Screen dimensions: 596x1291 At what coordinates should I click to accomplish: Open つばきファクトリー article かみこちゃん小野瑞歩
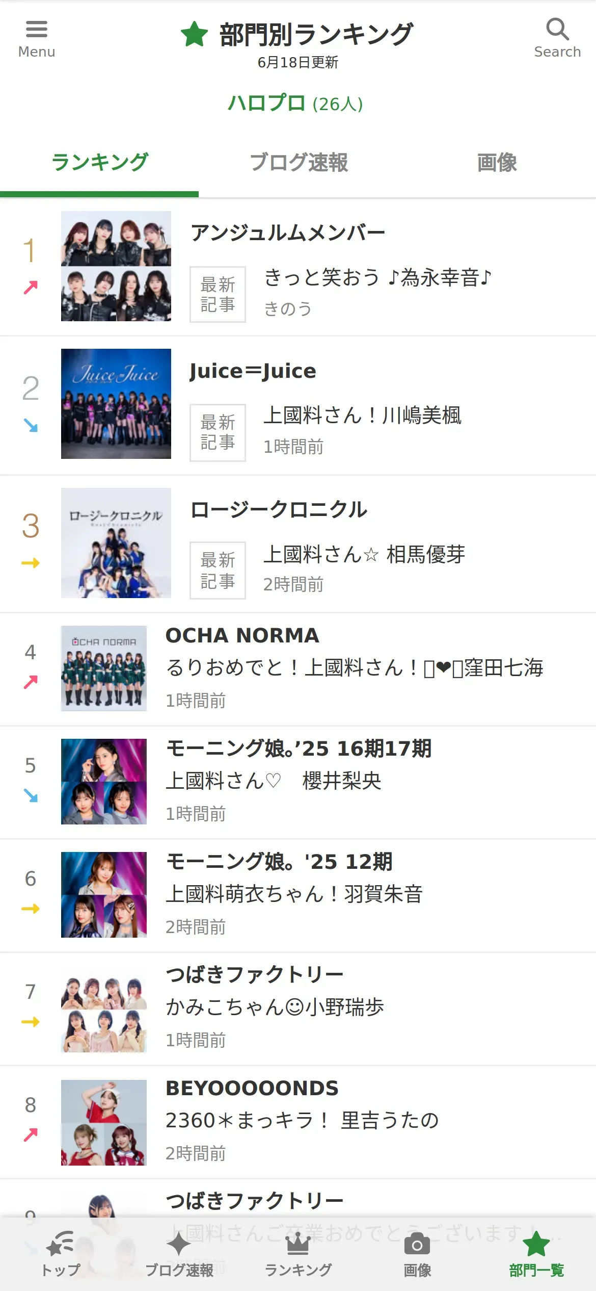point(275,1007)
